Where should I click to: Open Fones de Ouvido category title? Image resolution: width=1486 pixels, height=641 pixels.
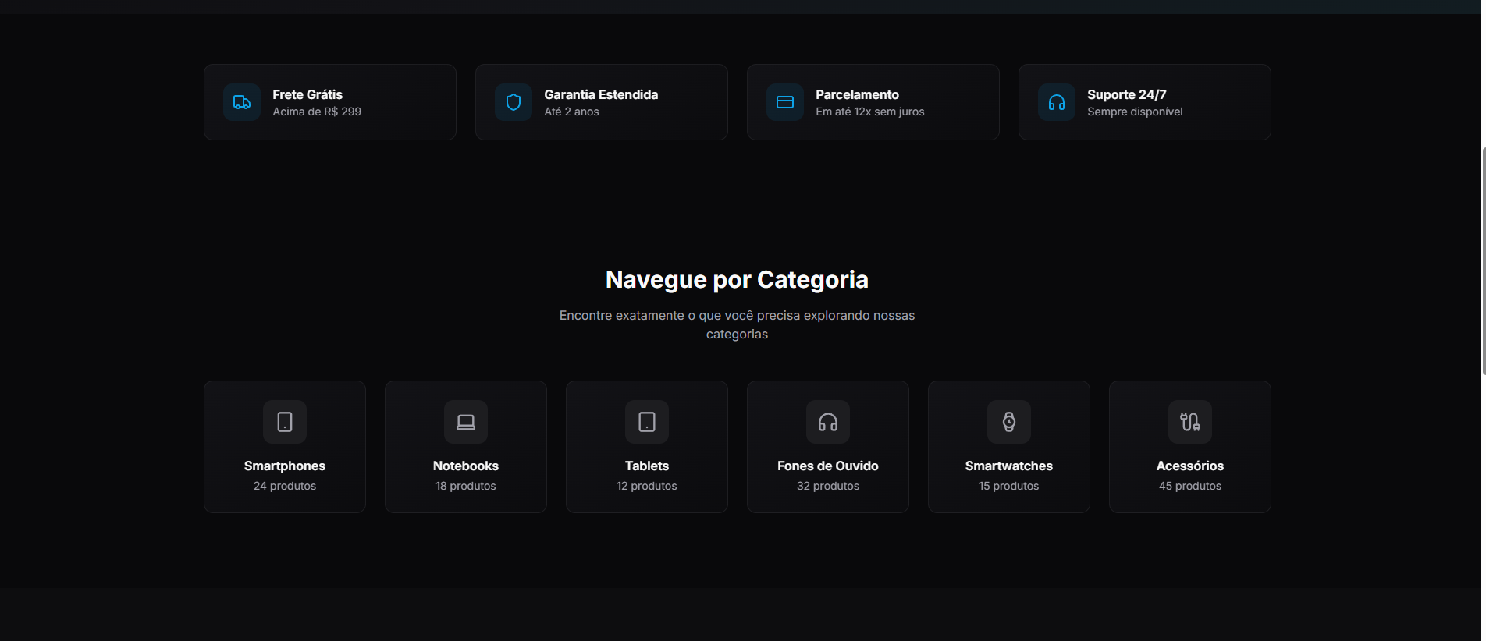828,466
